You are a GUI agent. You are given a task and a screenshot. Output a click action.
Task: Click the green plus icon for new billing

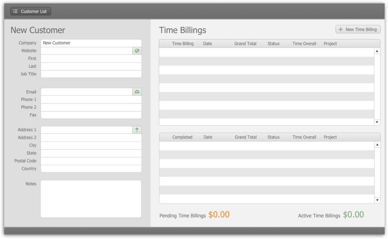(x=341, y=30)
